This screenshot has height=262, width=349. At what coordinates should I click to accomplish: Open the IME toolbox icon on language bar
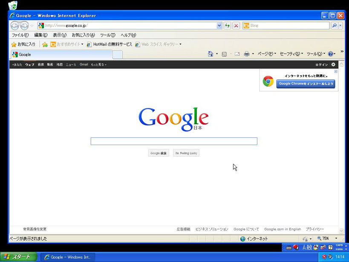point(323,247)
